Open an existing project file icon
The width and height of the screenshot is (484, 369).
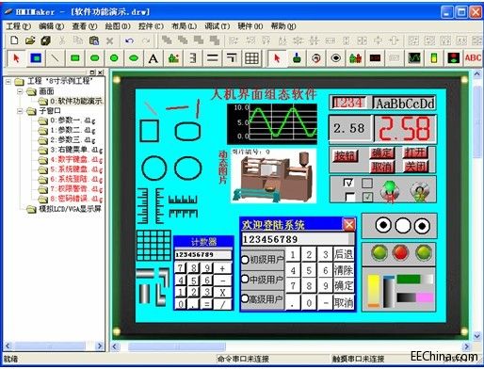click(x=30, y=40)
